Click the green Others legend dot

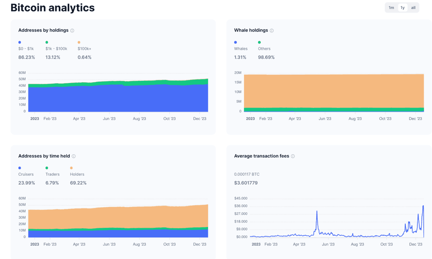[x=259, y=42]
